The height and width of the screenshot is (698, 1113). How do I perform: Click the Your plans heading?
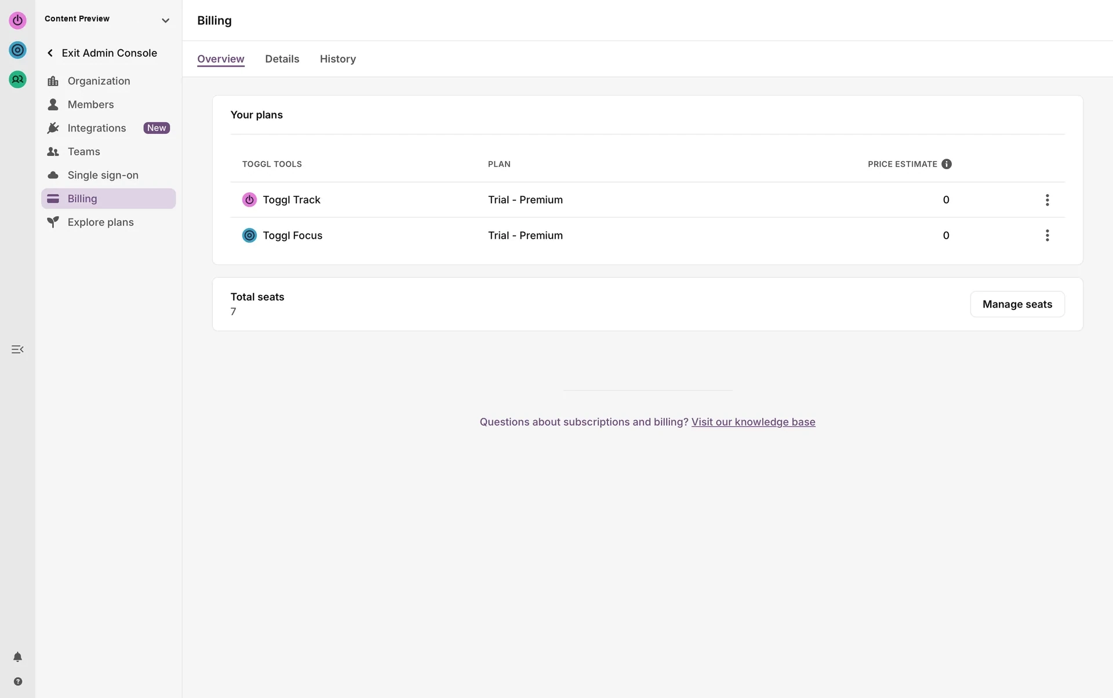pyautogui.click(x=257, y=115)
